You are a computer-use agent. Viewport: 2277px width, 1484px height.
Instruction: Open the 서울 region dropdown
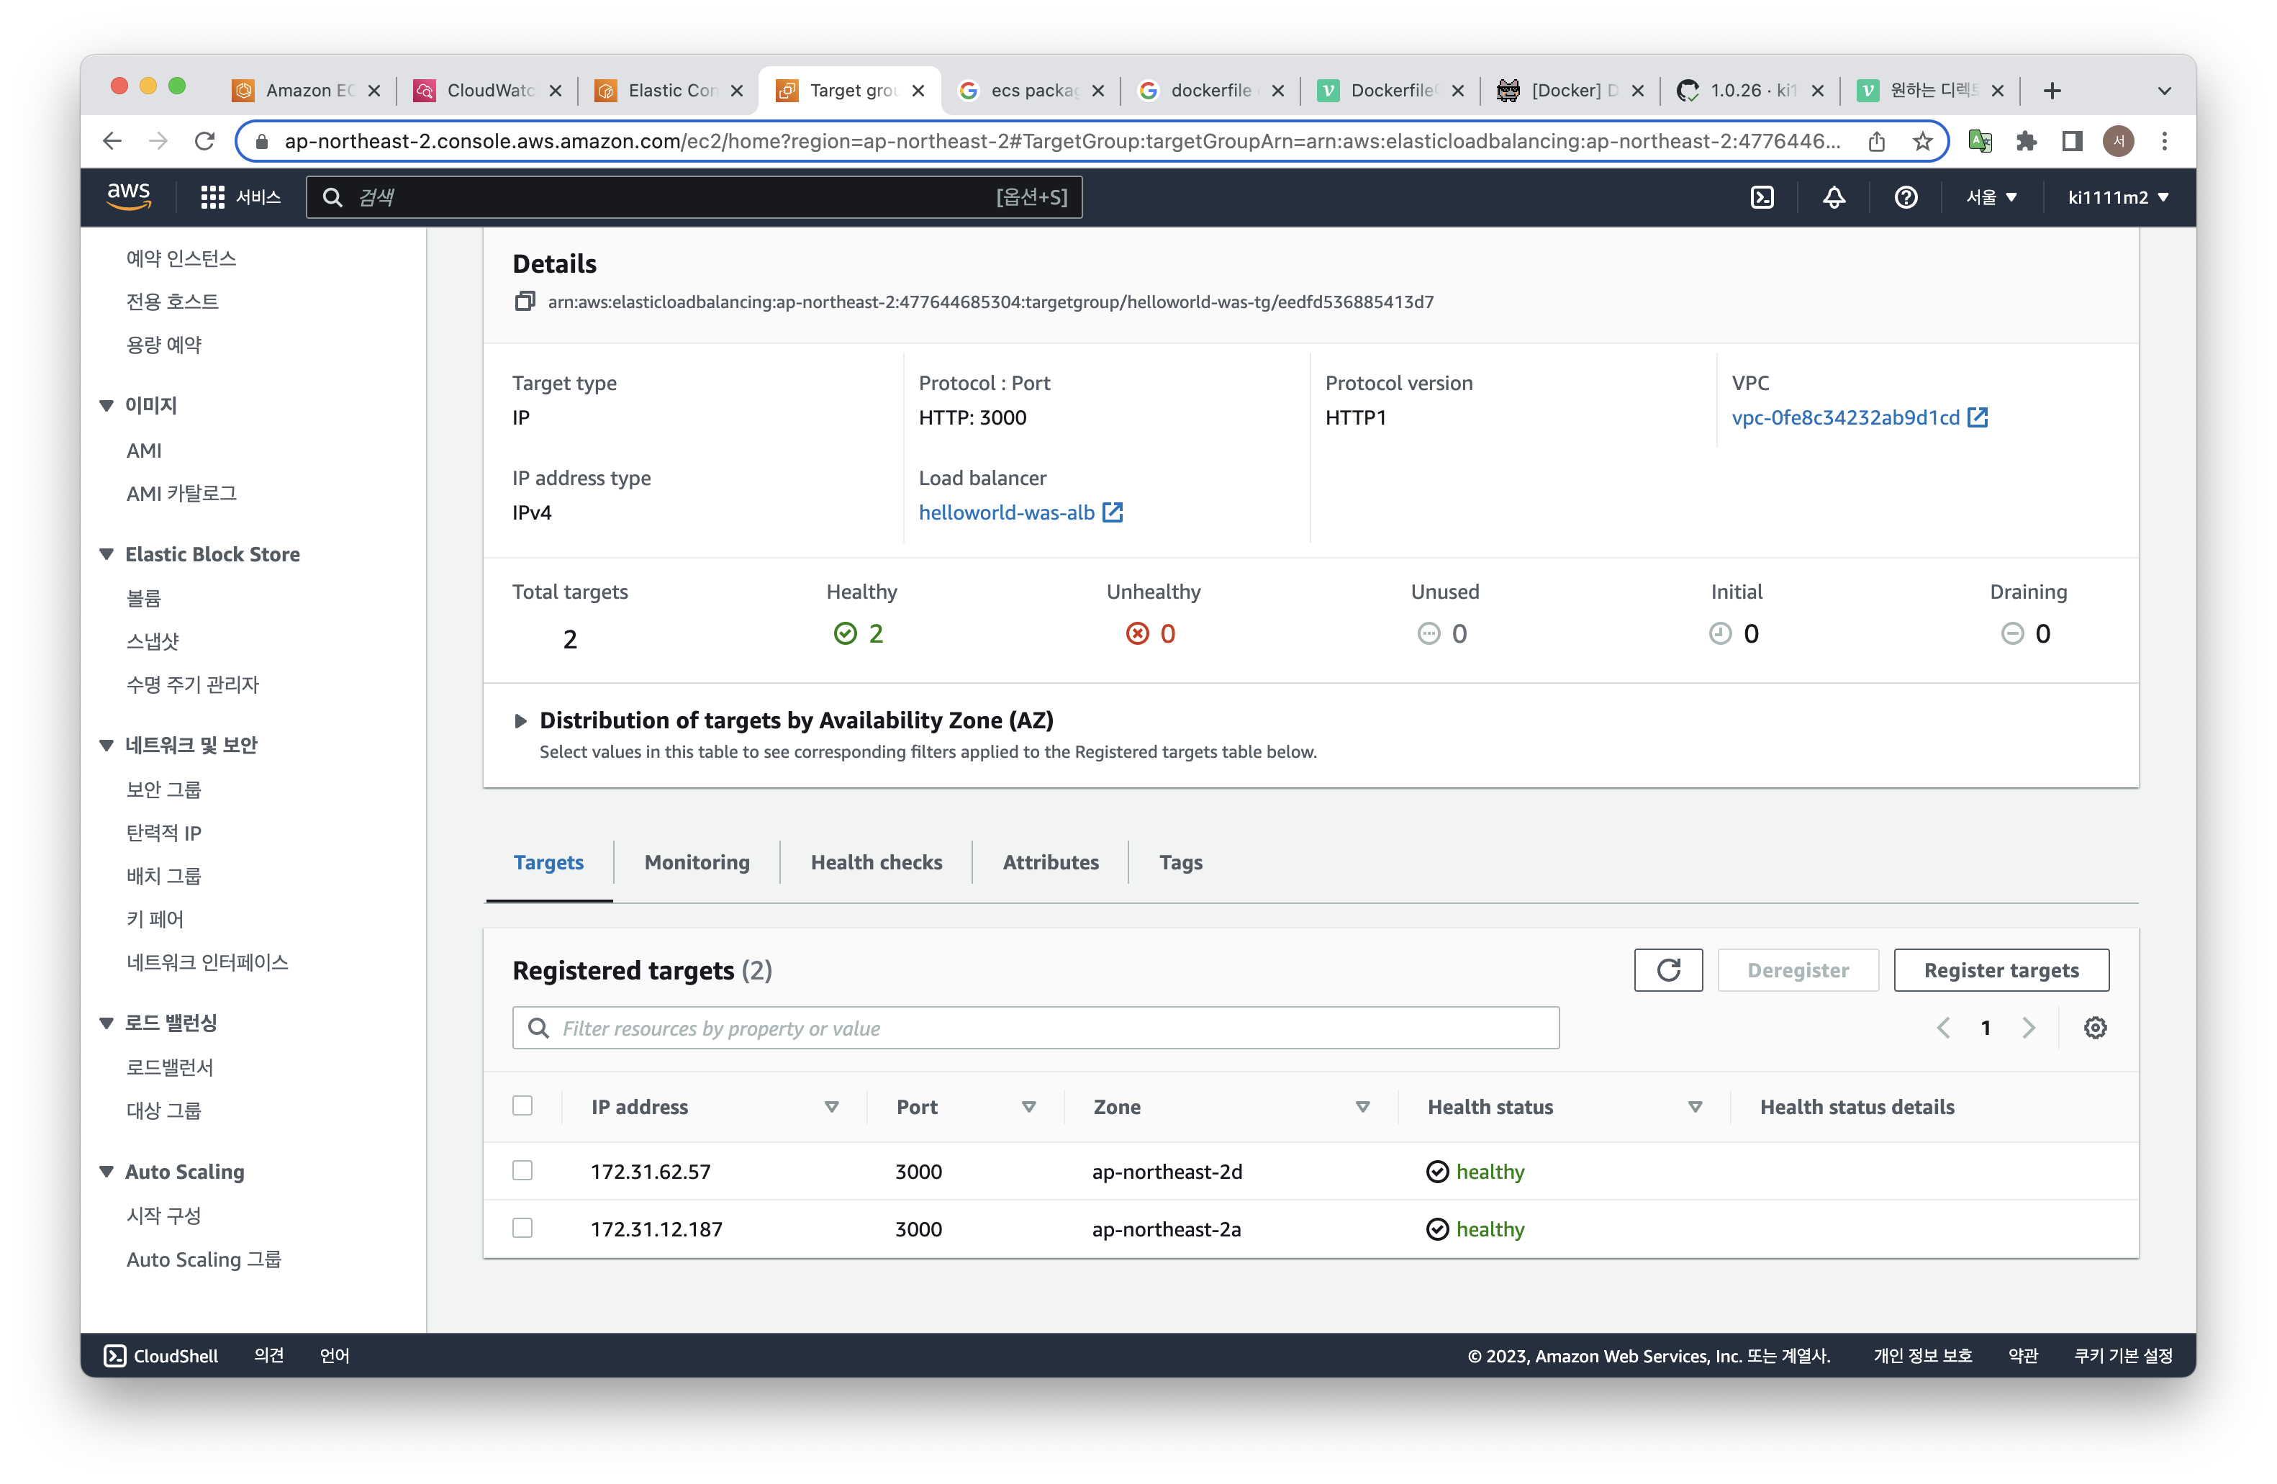click(1991, 197)
